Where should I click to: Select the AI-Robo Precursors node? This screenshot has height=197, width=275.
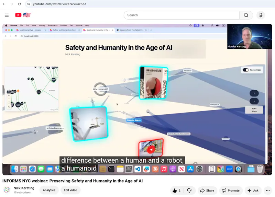tap(55, 128)
